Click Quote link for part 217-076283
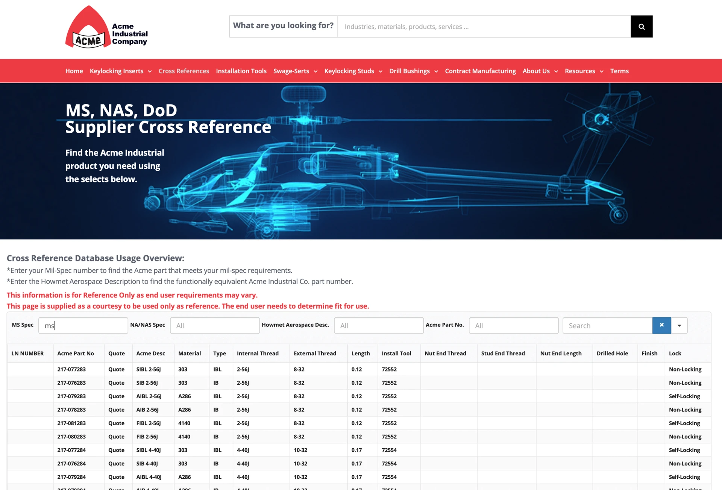 point(116,383)
